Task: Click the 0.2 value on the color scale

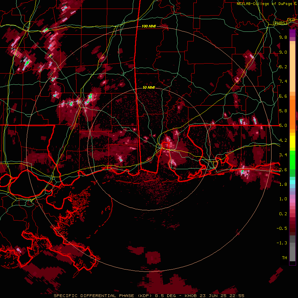Action: [283, 214]
